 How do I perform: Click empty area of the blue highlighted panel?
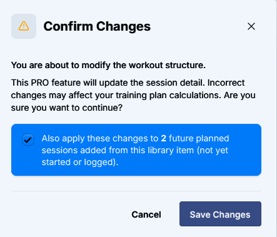[245, 164]
